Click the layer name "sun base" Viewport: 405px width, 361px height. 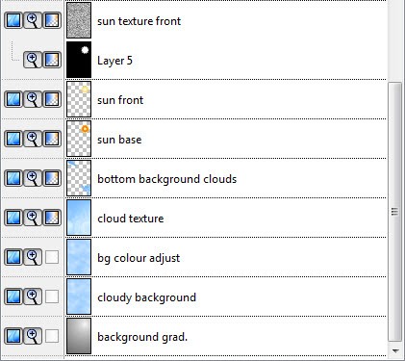pos(119,140)
